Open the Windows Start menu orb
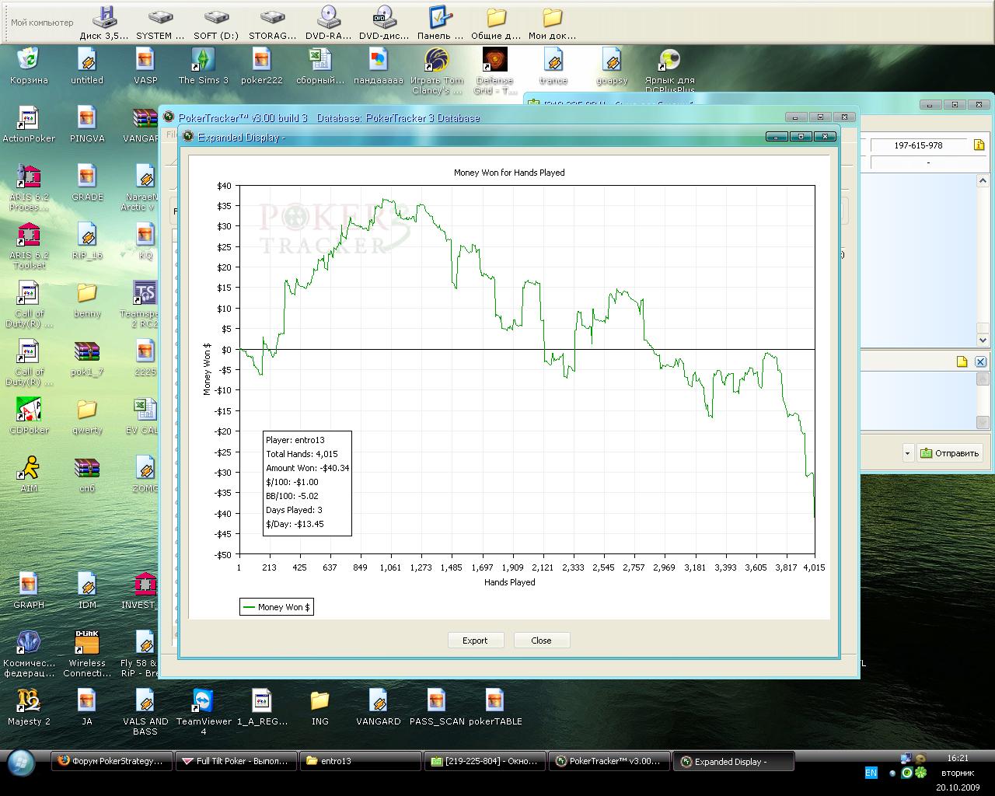The height and width of the screenshot is (796, 995). (x=22, y=763)
